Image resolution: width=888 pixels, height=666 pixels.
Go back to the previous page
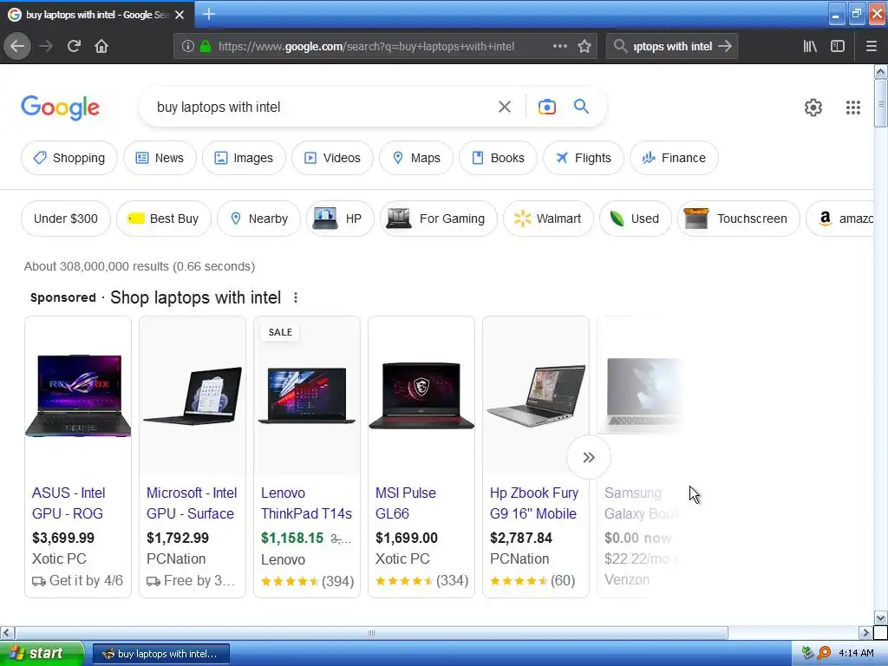click(x=17, y=46)
